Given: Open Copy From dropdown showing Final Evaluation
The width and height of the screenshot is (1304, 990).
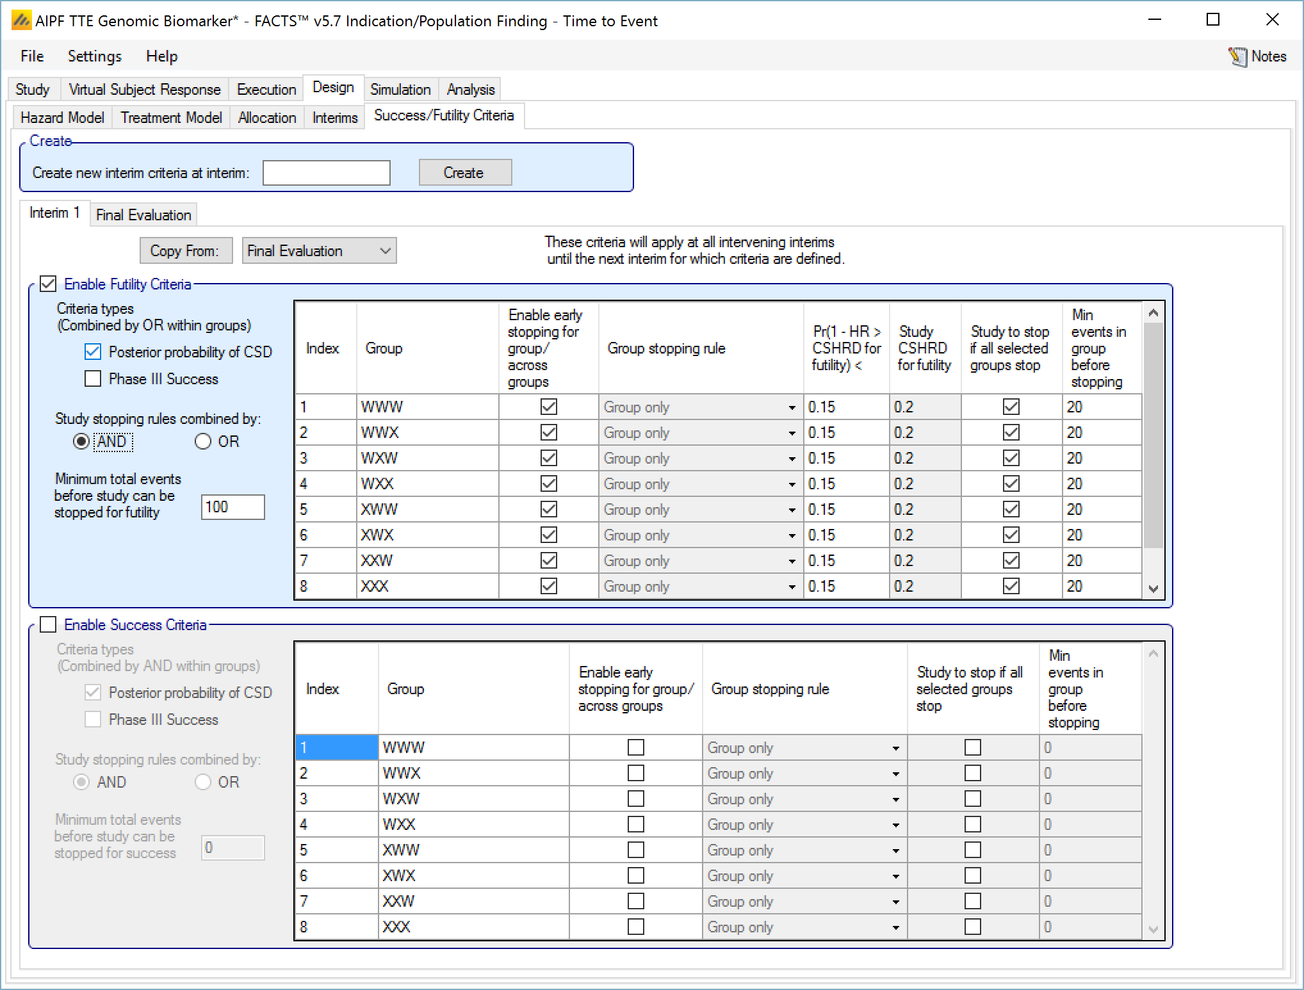Looking at the screenshot, I should tap(319, 250).
